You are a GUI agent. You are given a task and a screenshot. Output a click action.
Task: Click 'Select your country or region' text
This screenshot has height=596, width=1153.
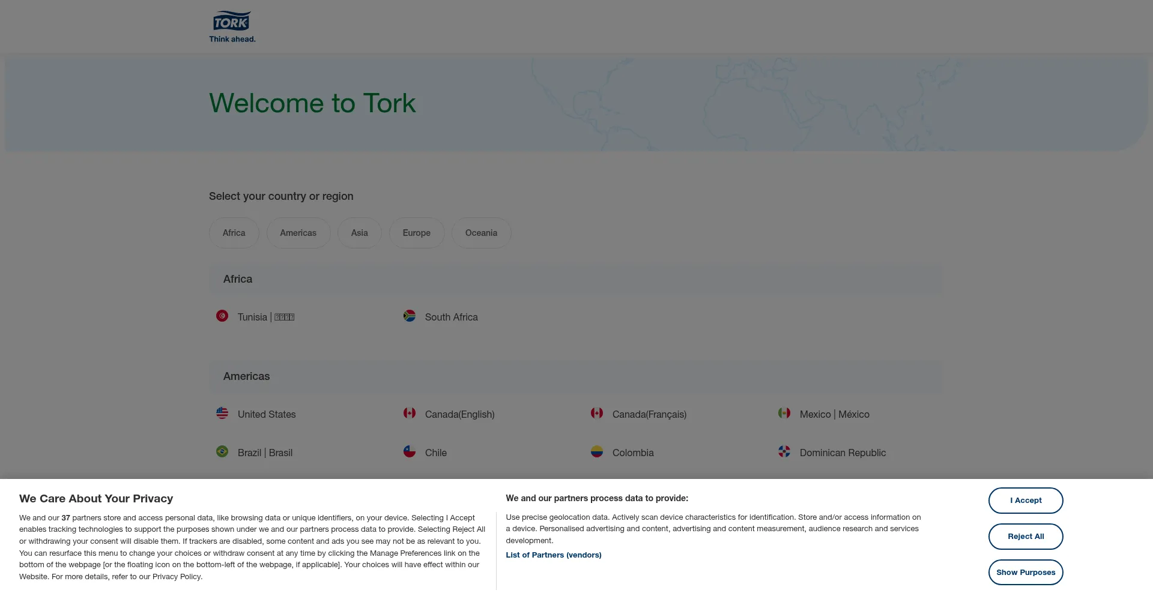point(281,196)
